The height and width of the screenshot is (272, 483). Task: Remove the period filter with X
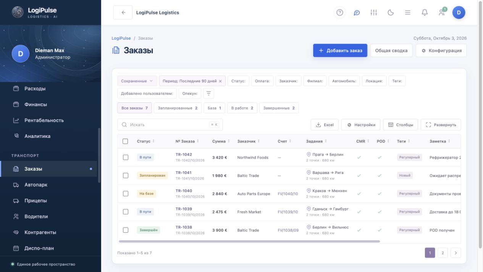click(220, 81)
